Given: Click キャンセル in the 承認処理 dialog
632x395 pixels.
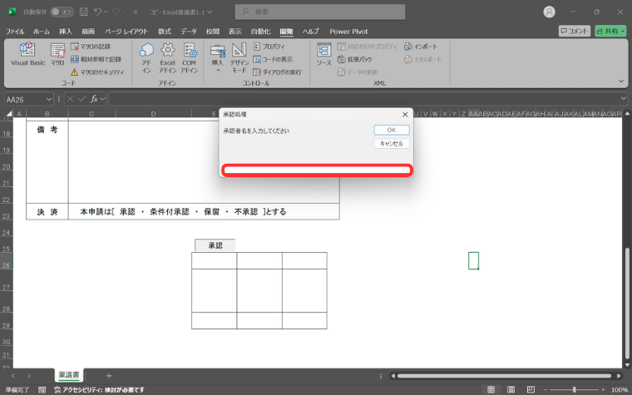Looking at the screenshot, I should coord(391,144).
